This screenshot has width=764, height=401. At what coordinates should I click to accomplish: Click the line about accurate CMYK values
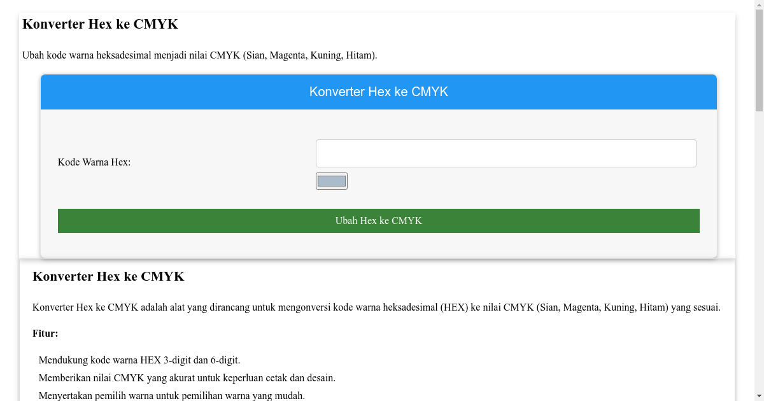coord(187,377)
